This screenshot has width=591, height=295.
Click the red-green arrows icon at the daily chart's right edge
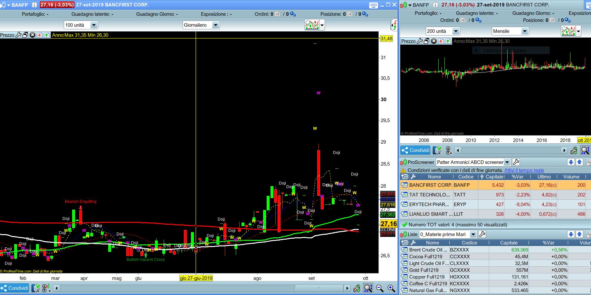coord(394,25)
